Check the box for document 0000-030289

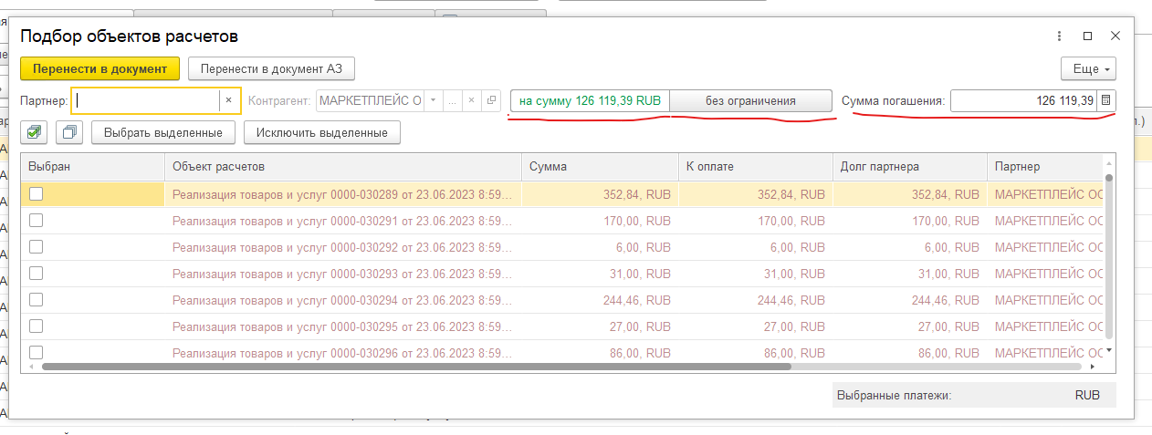(37, 193)
